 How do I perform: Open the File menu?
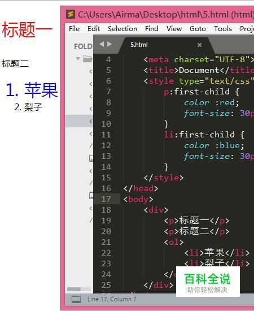(x=75, y=29)
